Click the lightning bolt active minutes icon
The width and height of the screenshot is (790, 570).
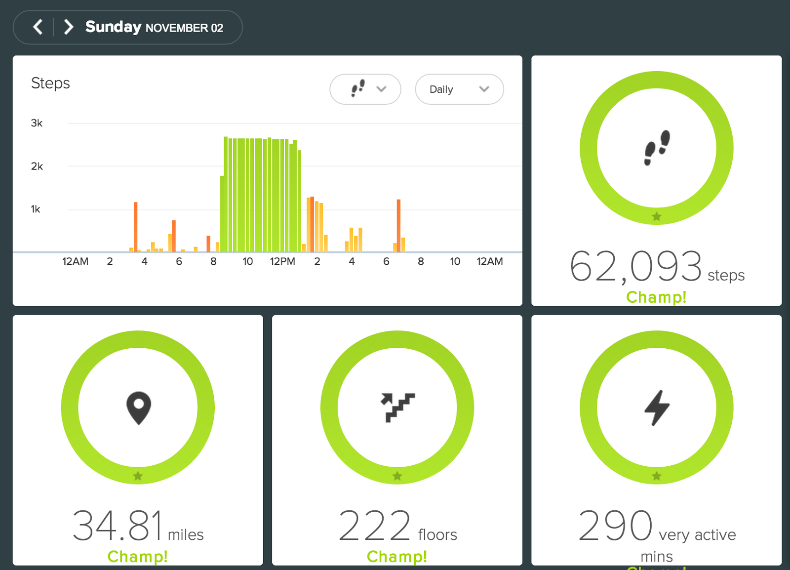[x=657, y=407]
